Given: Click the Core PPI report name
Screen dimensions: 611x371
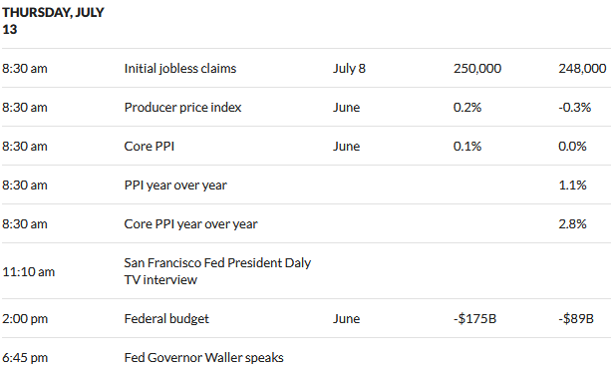Looking at the screenshot, I should tap(150, 147).
